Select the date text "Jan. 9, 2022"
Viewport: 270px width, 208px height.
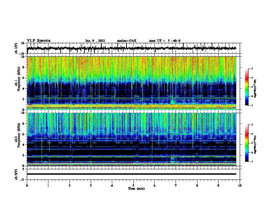click(95, 41)
